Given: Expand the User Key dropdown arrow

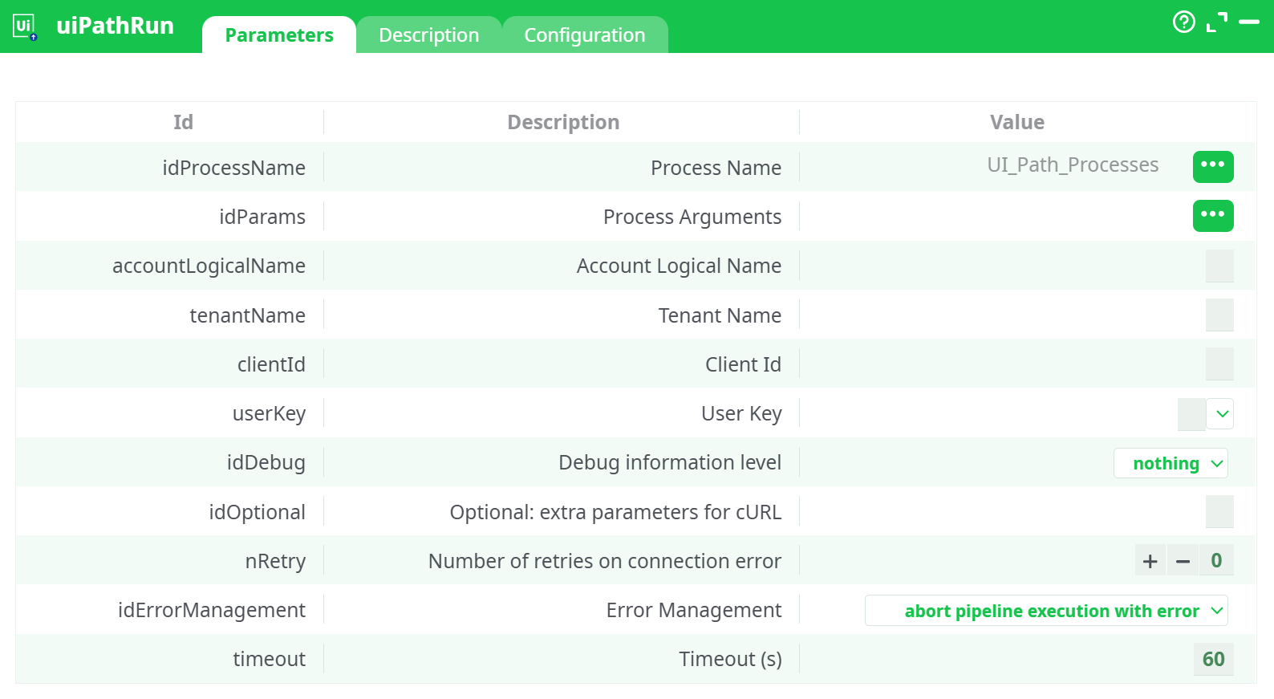Looking at the screenshot, I should tap(1222, 414).
